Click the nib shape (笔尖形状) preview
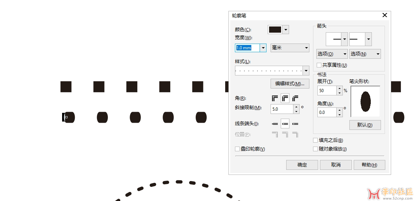Viewport: 414px width, 201px height. [x=365, y=102]
